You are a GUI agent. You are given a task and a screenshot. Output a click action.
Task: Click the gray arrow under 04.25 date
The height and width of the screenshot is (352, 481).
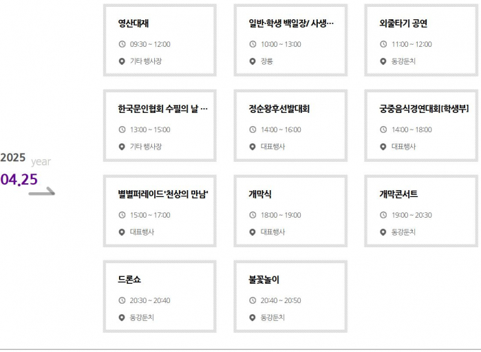tap(42, 191)
